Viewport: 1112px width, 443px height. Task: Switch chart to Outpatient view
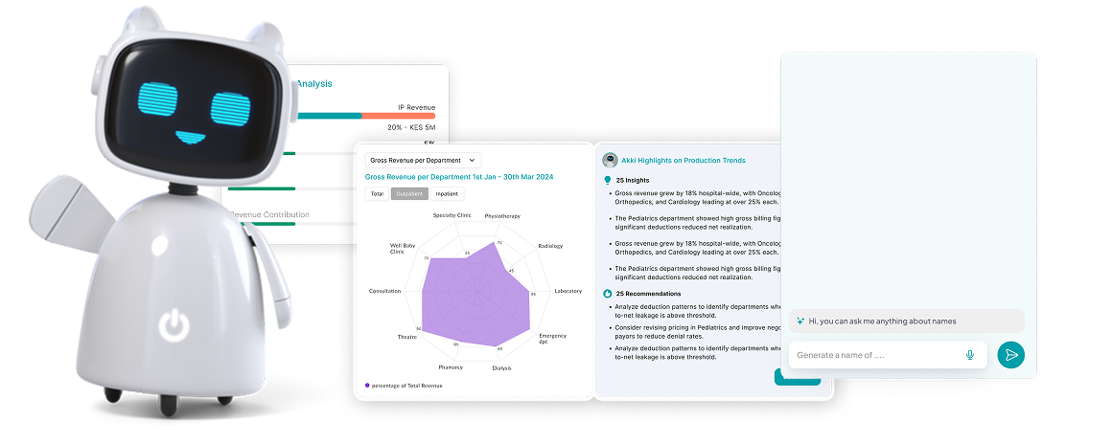[x=409, y=193]
